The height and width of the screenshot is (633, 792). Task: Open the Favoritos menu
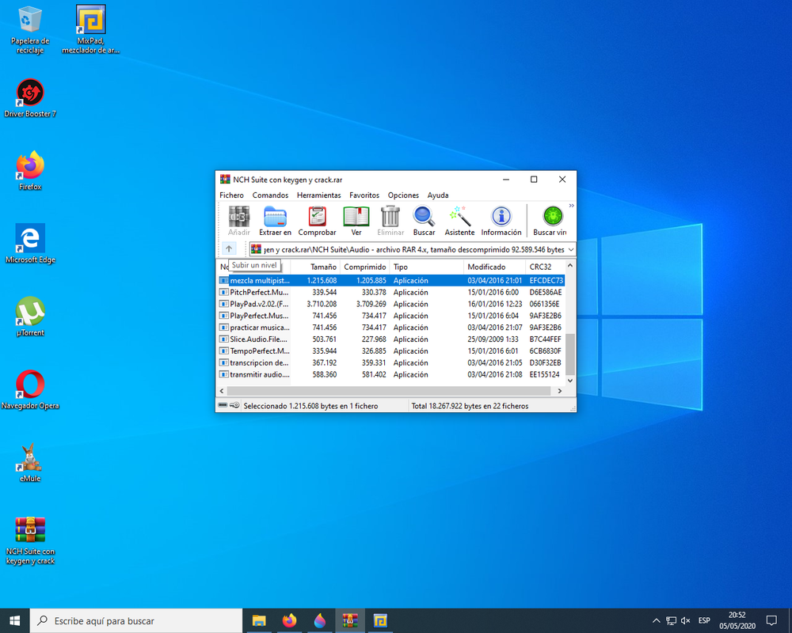tap(364, 195)
